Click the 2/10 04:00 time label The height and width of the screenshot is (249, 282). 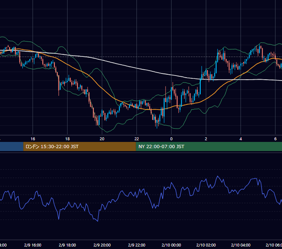(241, 245)
